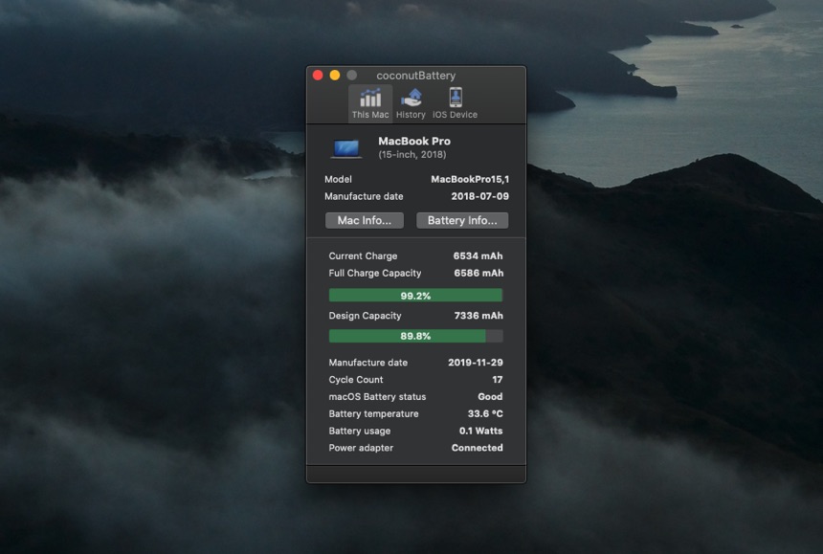Click the Connected power adapter value
This screenshot has width=823, height=554.
477,448
